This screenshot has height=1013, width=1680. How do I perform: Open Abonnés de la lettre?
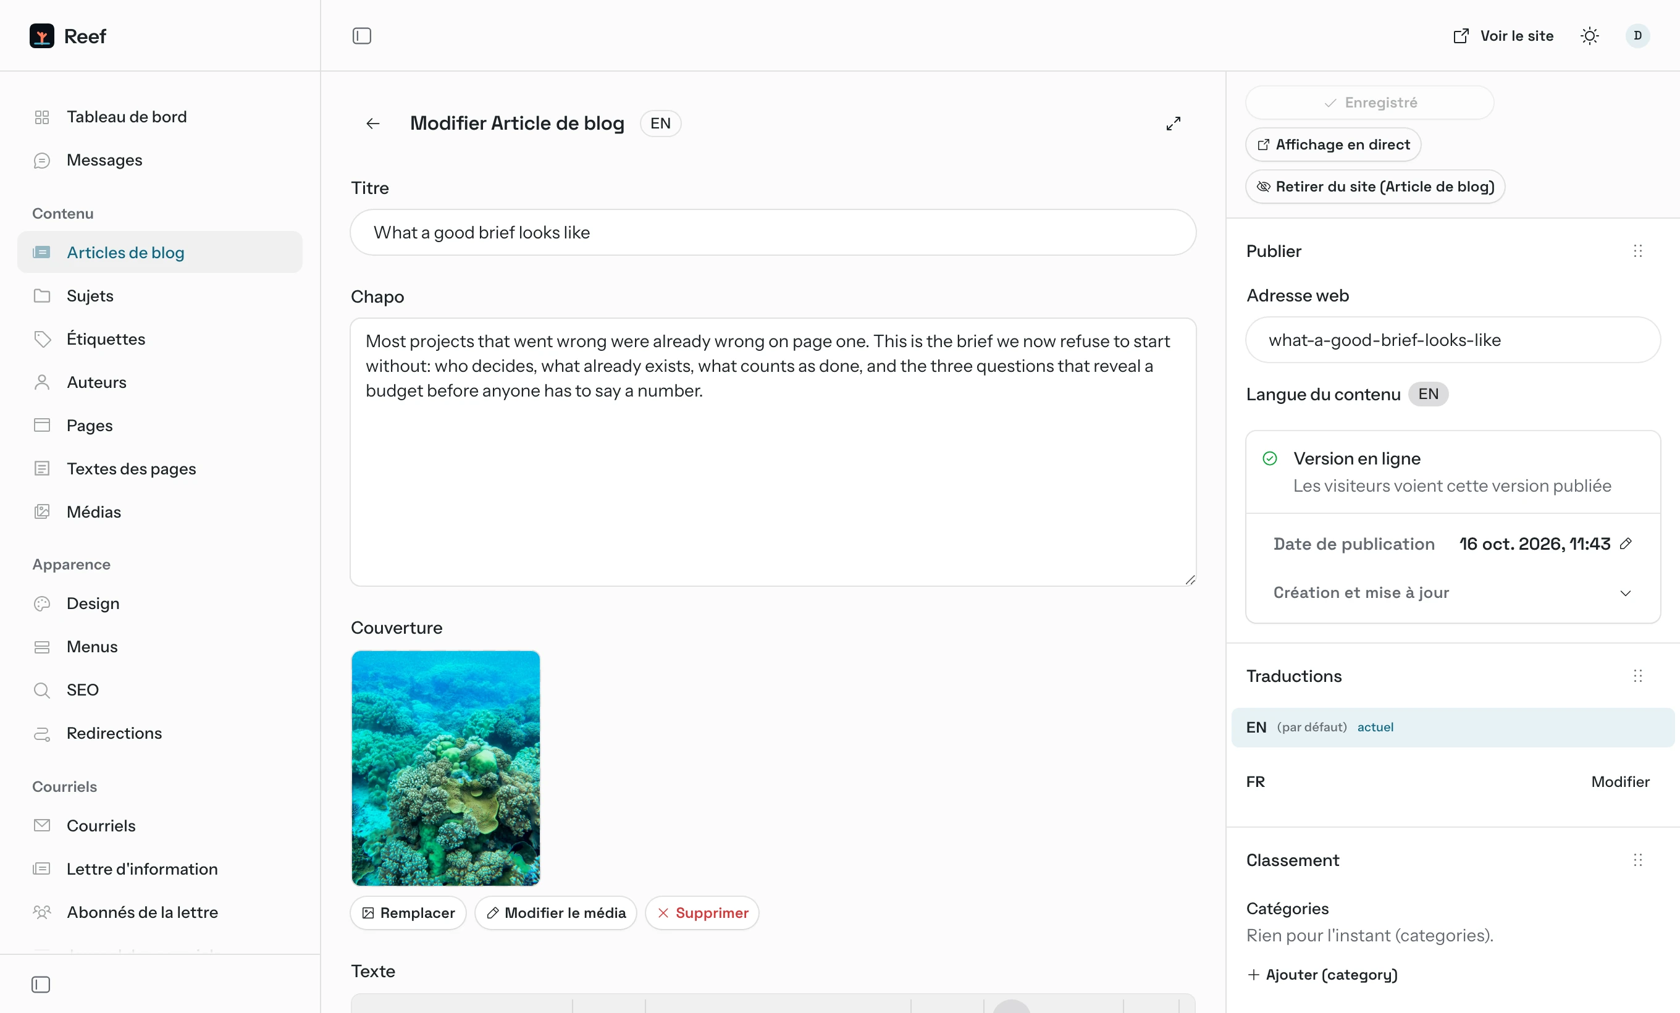tap(159, 912)
